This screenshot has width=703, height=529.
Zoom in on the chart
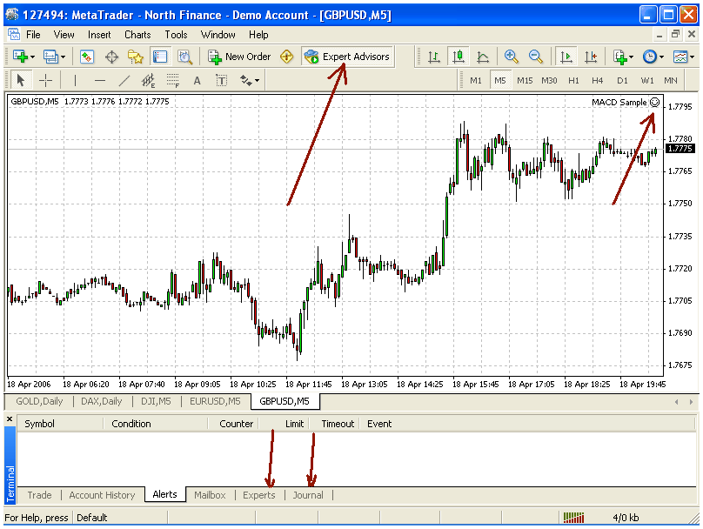[512, 57]
